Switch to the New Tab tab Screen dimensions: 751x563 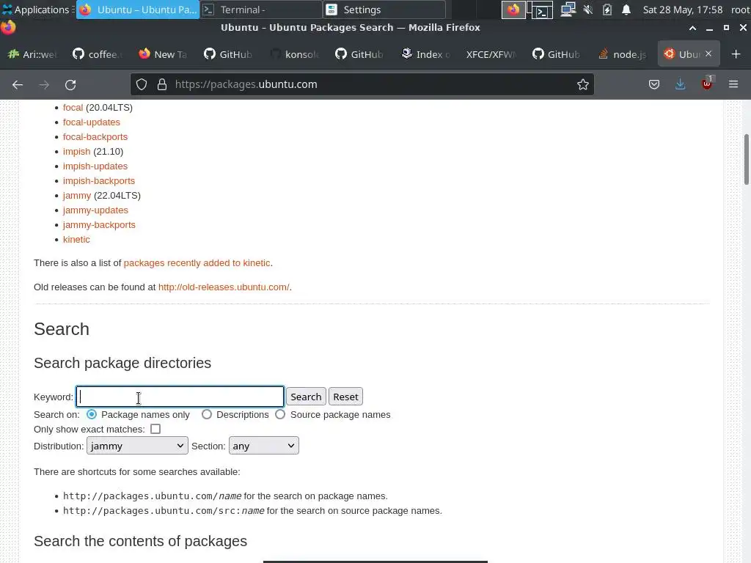click(x=164, y=54)
